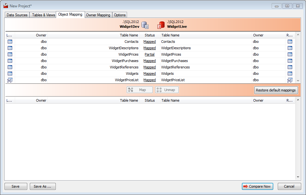This screenshot has width=306, height=195.
Task: Click the right table icon for WidgetPrices row
Action: [290, 54]
